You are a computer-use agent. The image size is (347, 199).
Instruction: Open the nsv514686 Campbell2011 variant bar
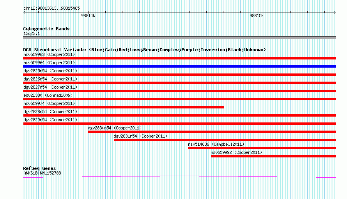[262, 148]
